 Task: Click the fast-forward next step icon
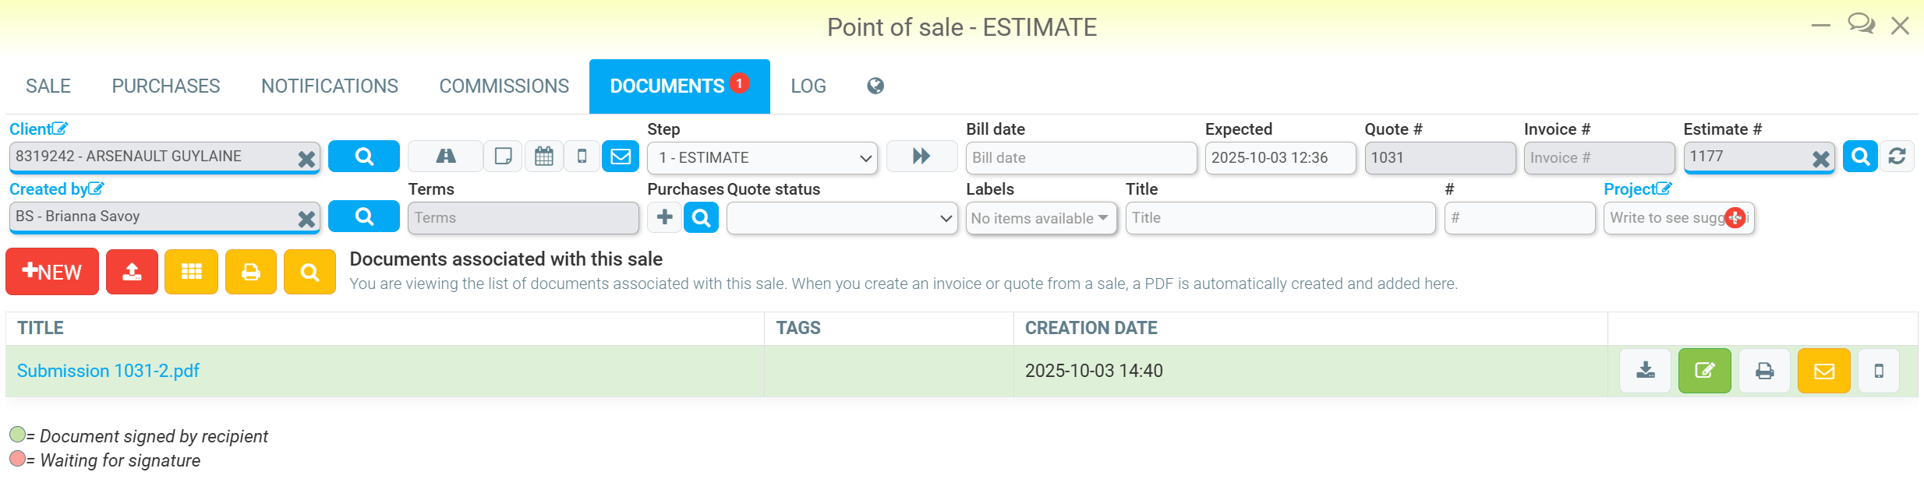click(921, 157)
